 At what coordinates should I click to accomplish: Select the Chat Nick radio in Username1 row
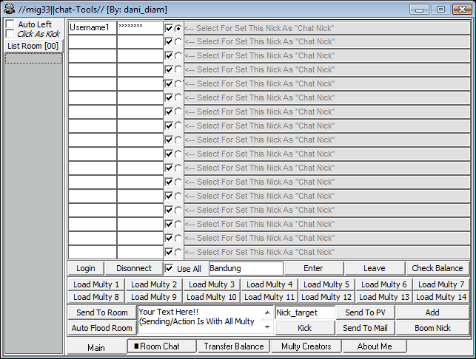(x=178, y=28)
